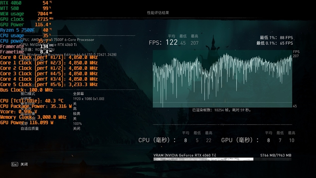Click the rendered frames text 10254 帧

coord(222,110)
